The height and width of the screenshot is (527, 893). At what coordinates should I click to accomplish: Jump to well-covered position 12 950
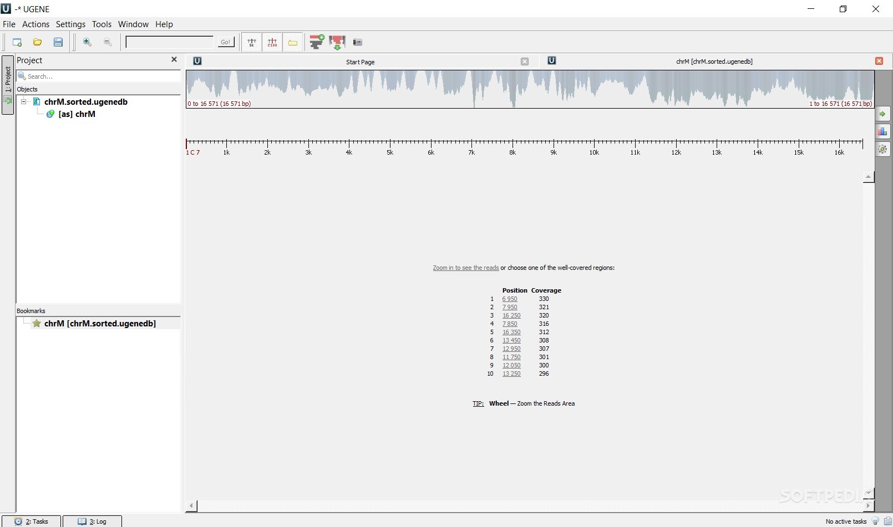click(511, 349)
